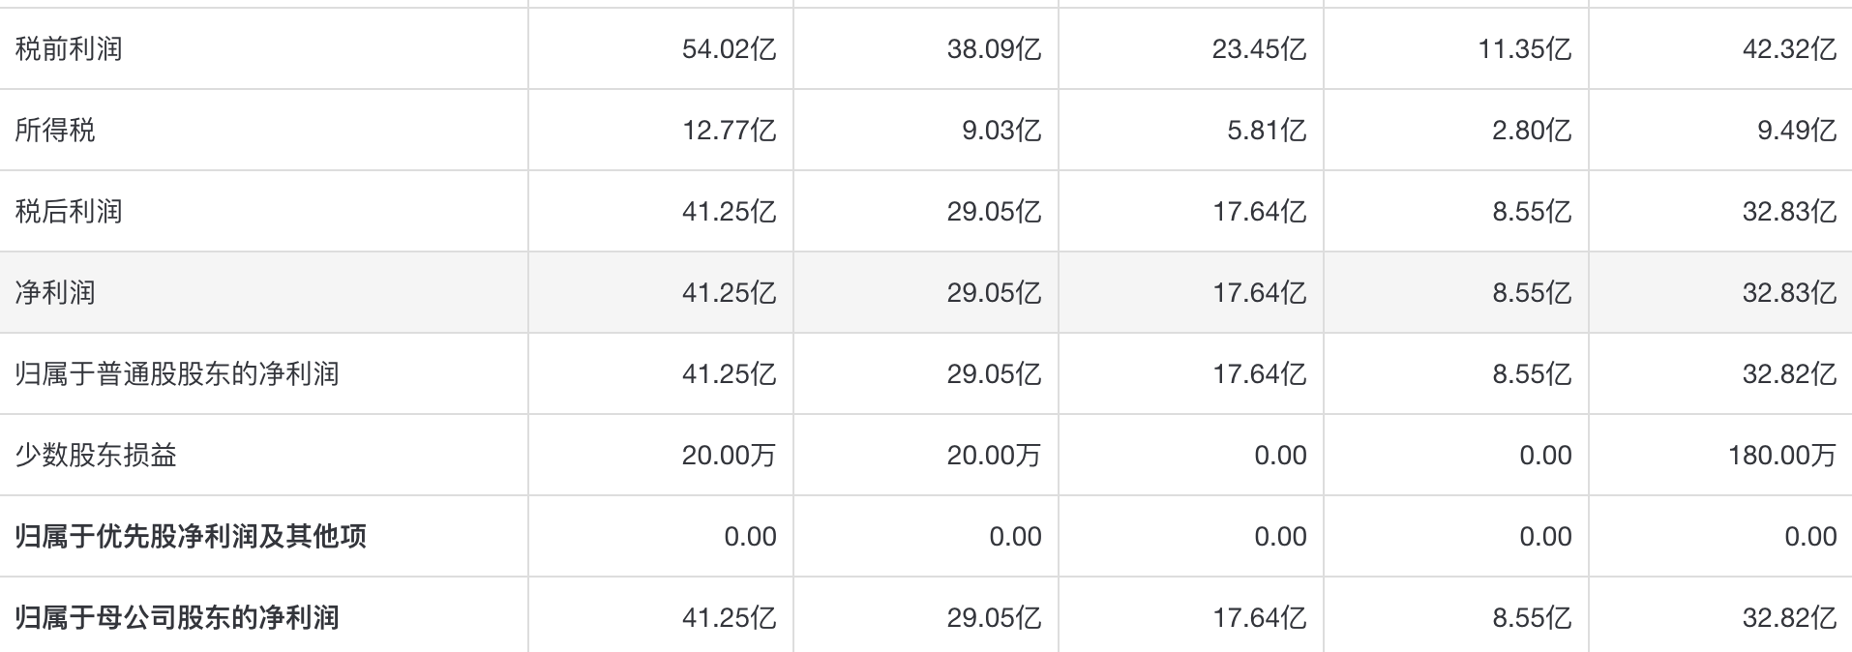Image resolution: width=1852 pixels, height=652 pixels.
Task: Click the 12.77亿 income tax cell
Action: [x=729, y=131]
